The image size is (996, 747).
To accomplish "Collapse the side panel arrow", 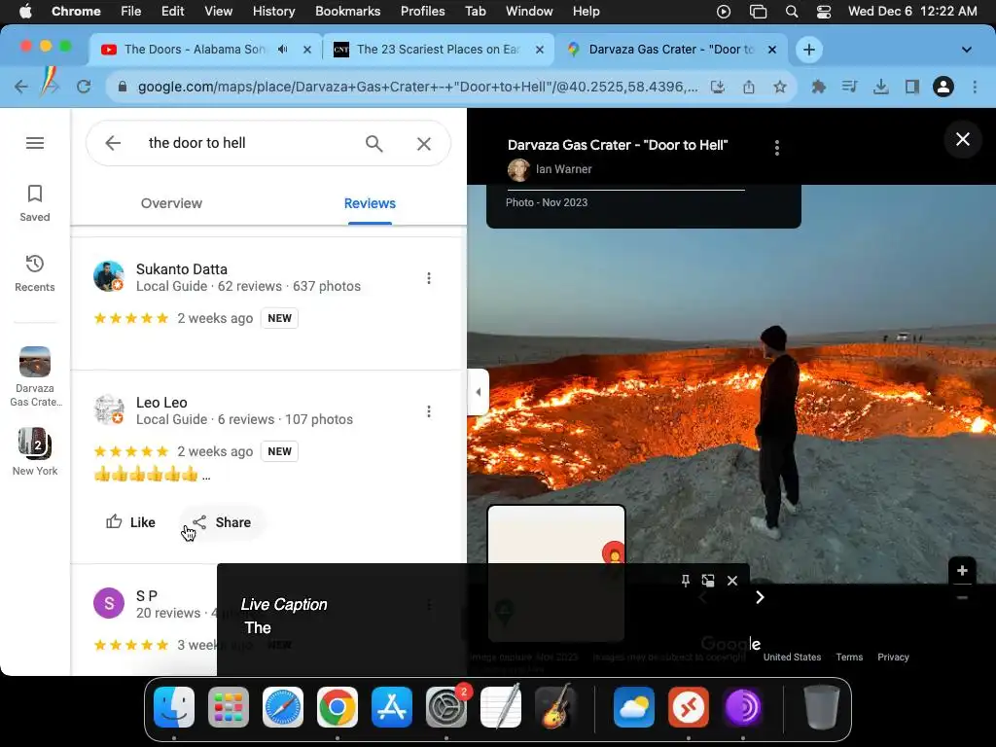I will click(x=478, y=392).
